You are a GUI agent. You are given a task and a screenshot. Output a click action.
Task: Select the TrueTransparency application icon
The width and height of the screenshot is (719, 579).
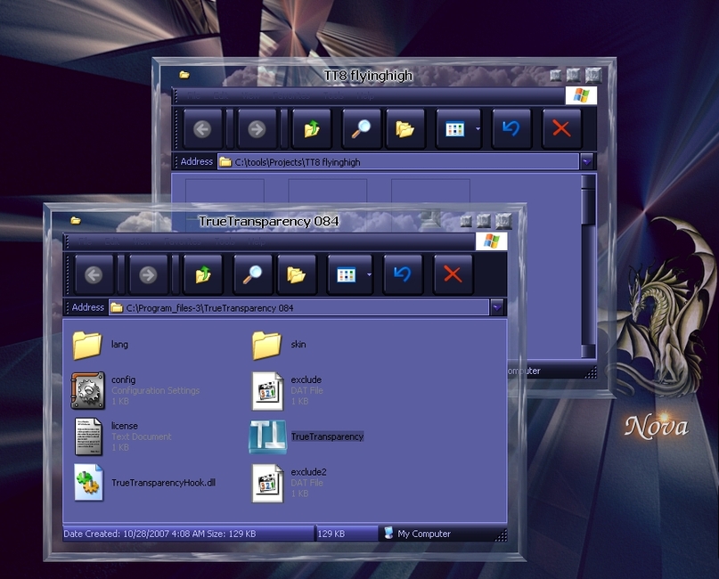point(268,436)
